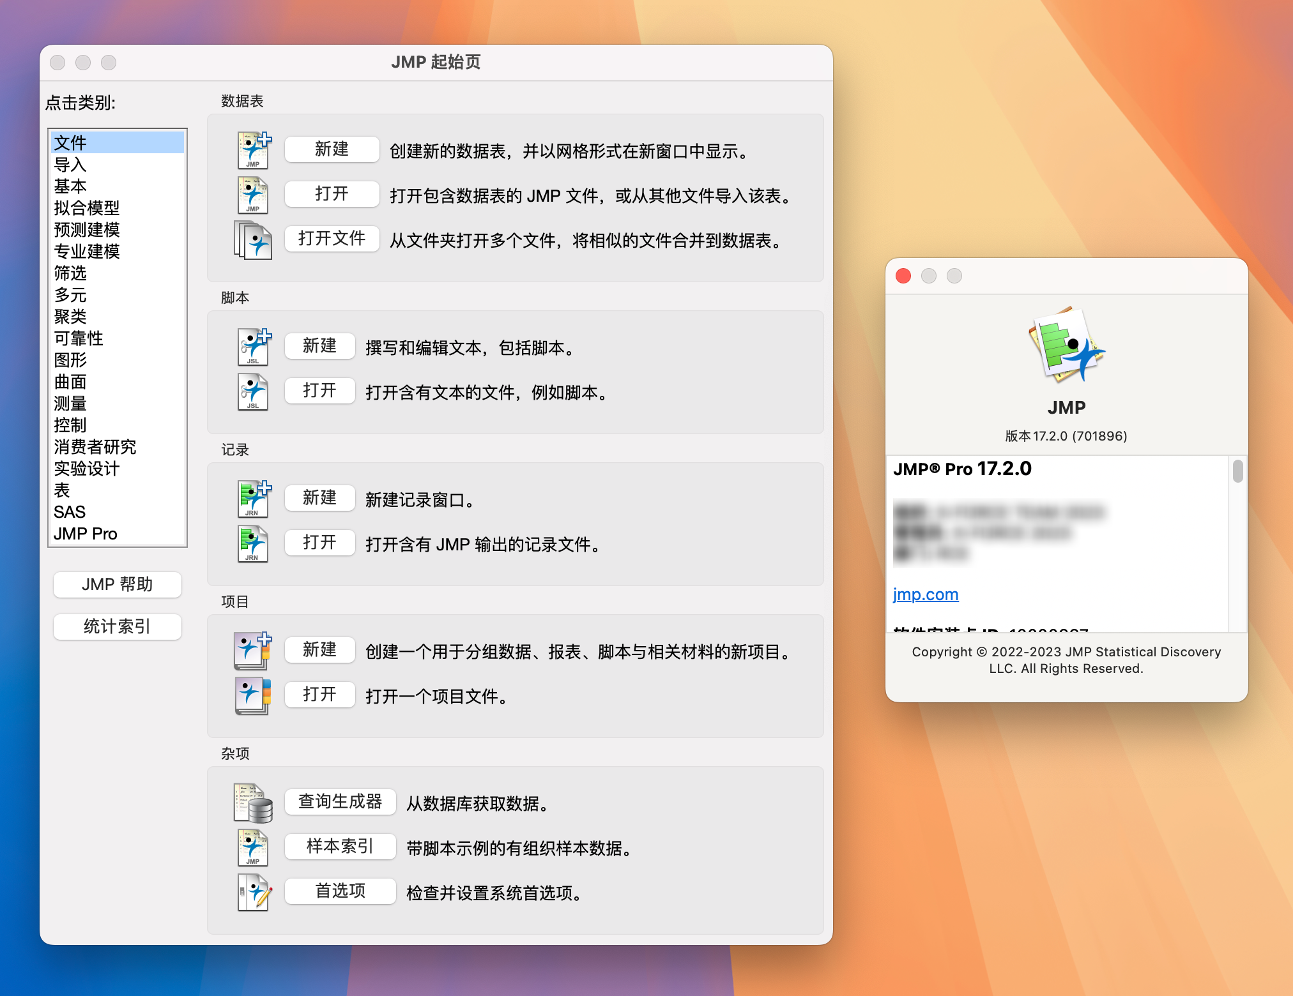Click the new data table icon
Viewport: 1293px width, 996px height.
[254, 150]
